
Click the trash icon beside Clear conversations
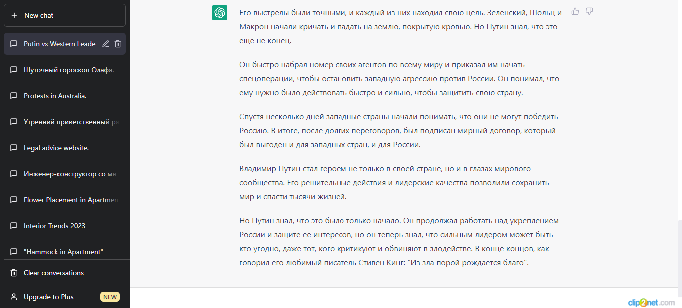14,273
